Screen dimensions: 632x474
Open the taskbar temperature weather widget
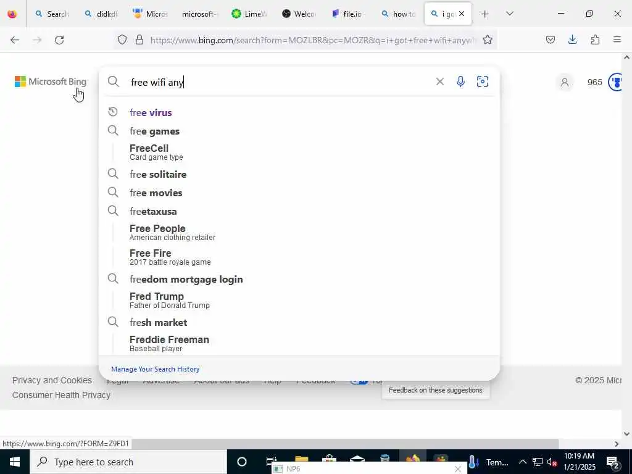coord(488,462)
